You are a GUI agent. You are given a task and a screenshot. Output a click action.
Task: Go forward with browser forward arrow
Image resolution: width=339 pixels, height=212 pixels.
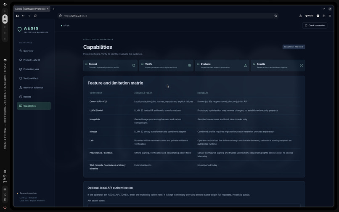click(29, 16)
